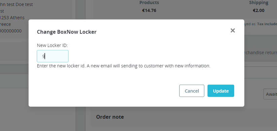Focus the New Locker ID field

coord(53,56)
